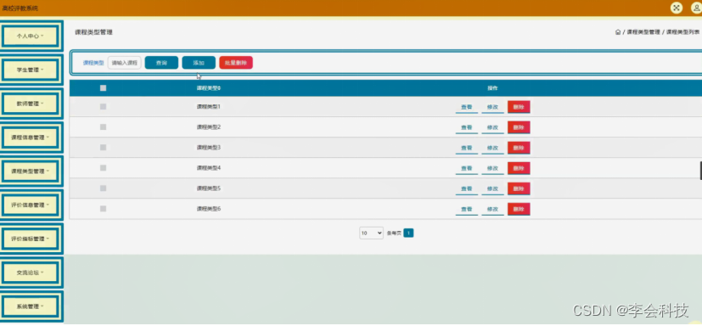Expand the 学生管理 sidebar menu
Viewport: 702px width, 326px height.
31,70
